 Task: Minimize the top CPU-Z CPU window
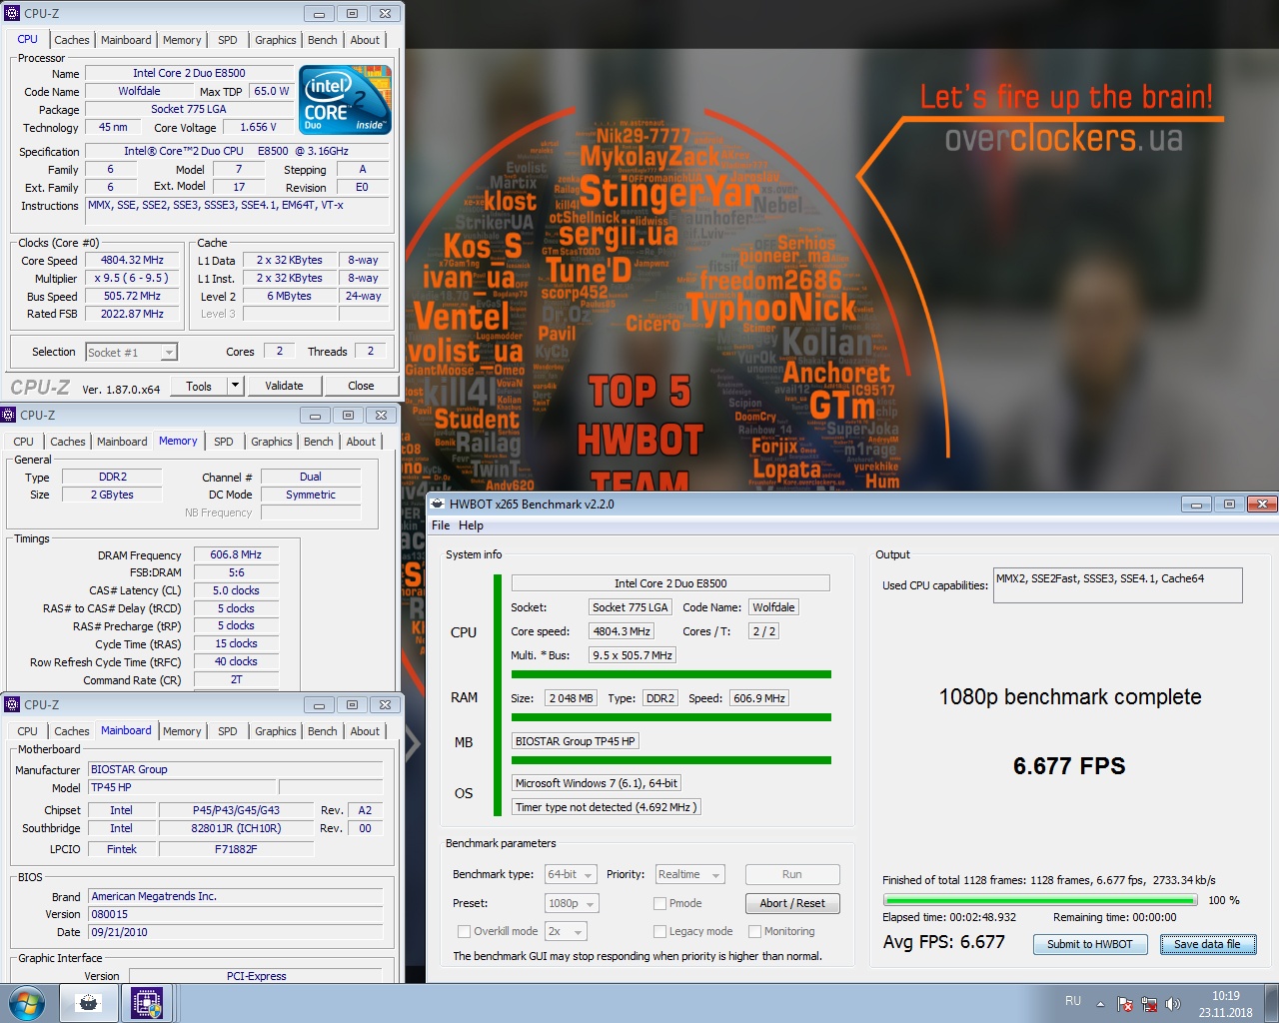click(319, 14)
